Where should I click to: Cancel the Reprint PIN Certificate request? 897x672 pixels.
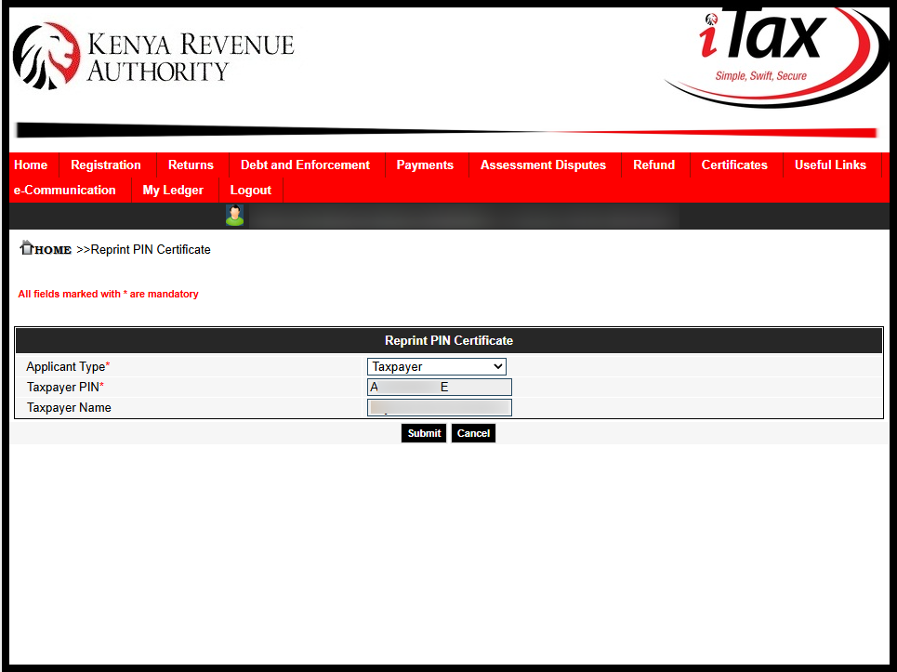click(x=473, y=432)
